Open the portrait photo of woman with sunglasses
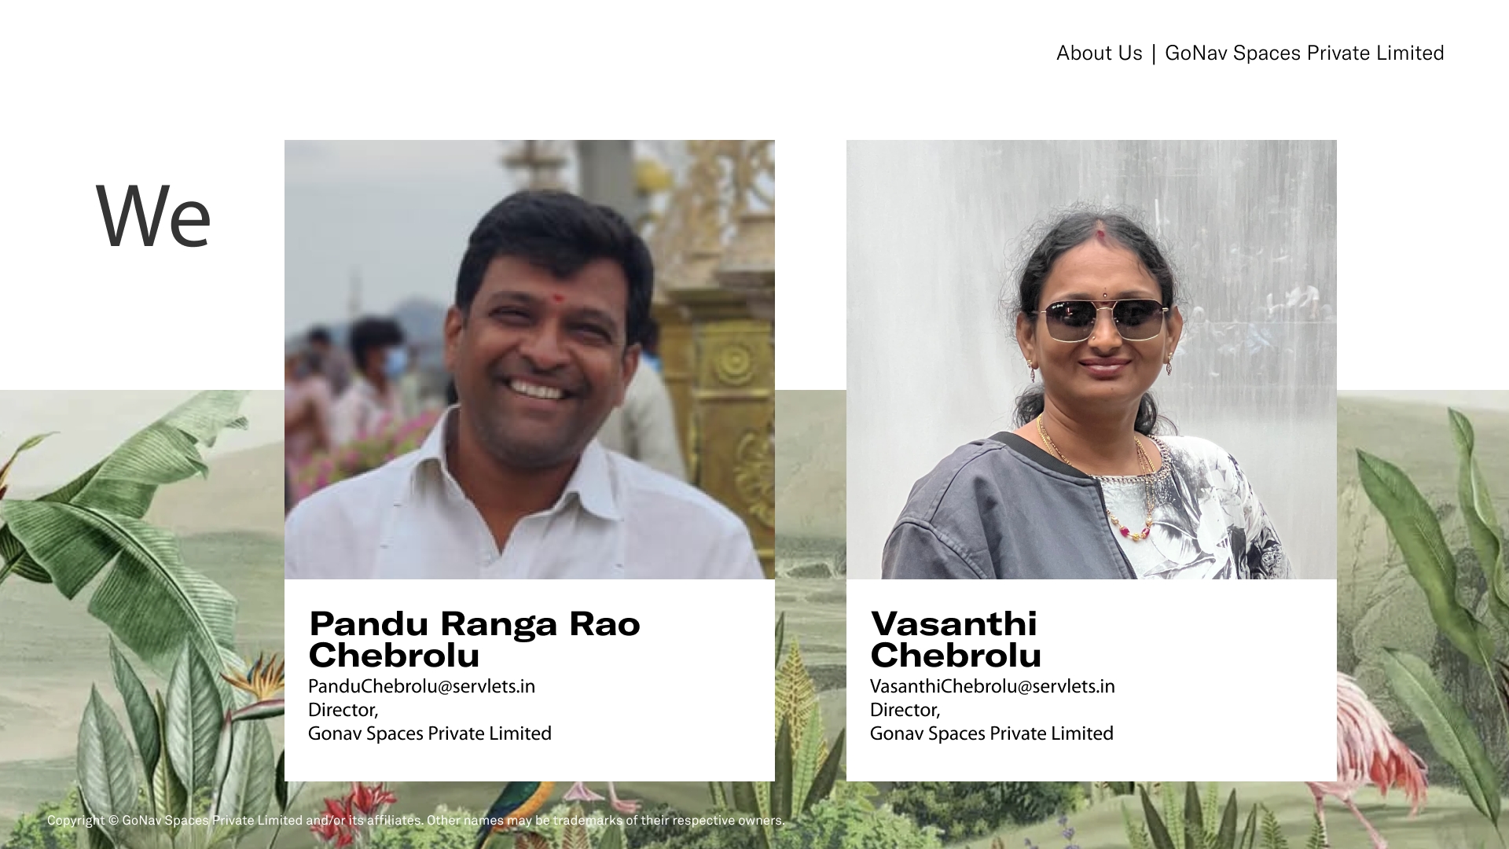Image resolution: width=1509 pixels, height=849 pixels. (1092, 359)
